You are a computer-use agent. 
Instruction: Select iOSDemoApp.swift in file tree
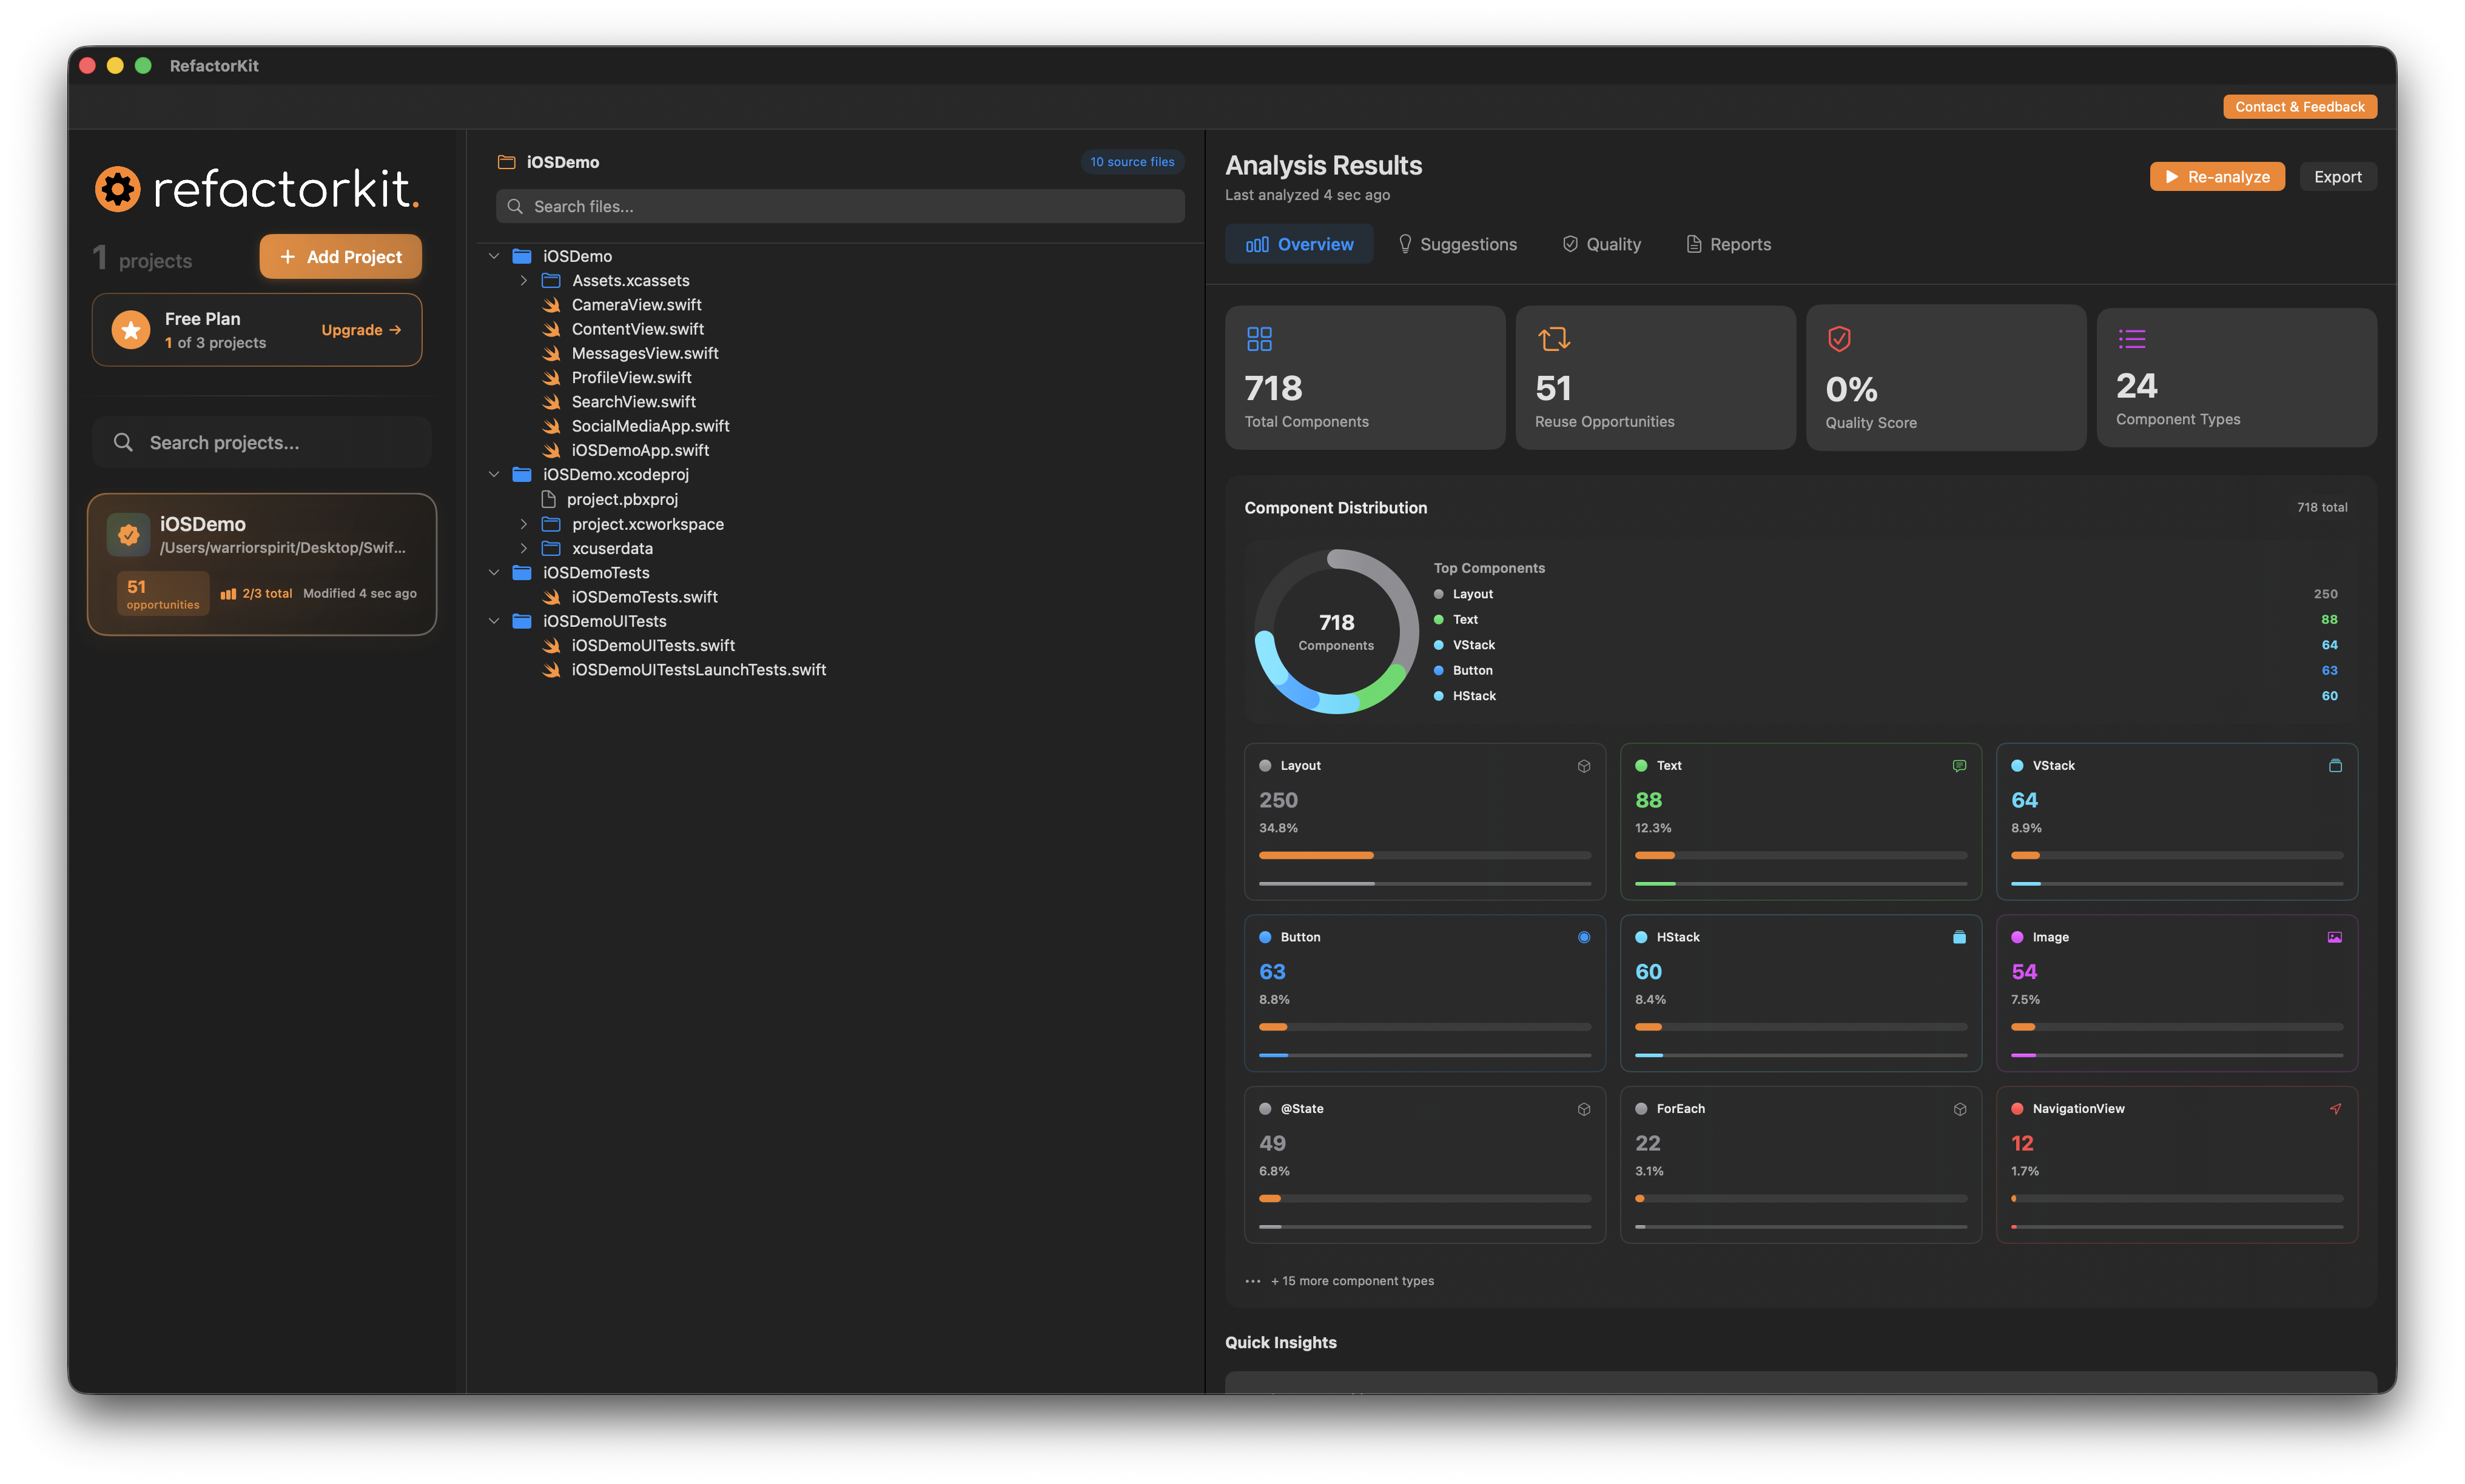tap(641, 451)
